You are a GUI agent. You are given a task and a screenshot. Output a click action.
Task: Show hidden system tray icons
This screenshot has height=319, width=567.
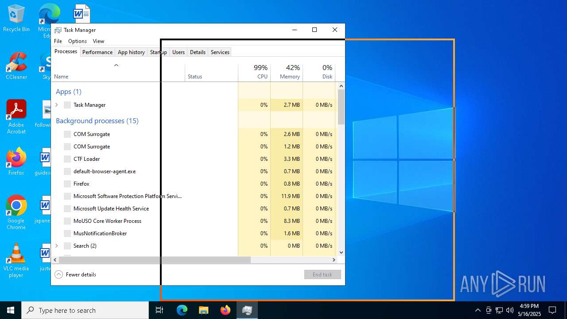(x=478, y=310)
